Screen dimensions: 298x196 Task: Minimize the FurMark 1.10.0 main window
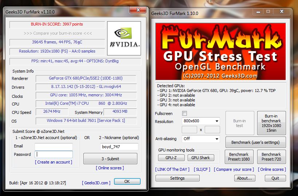pos(258,12)
